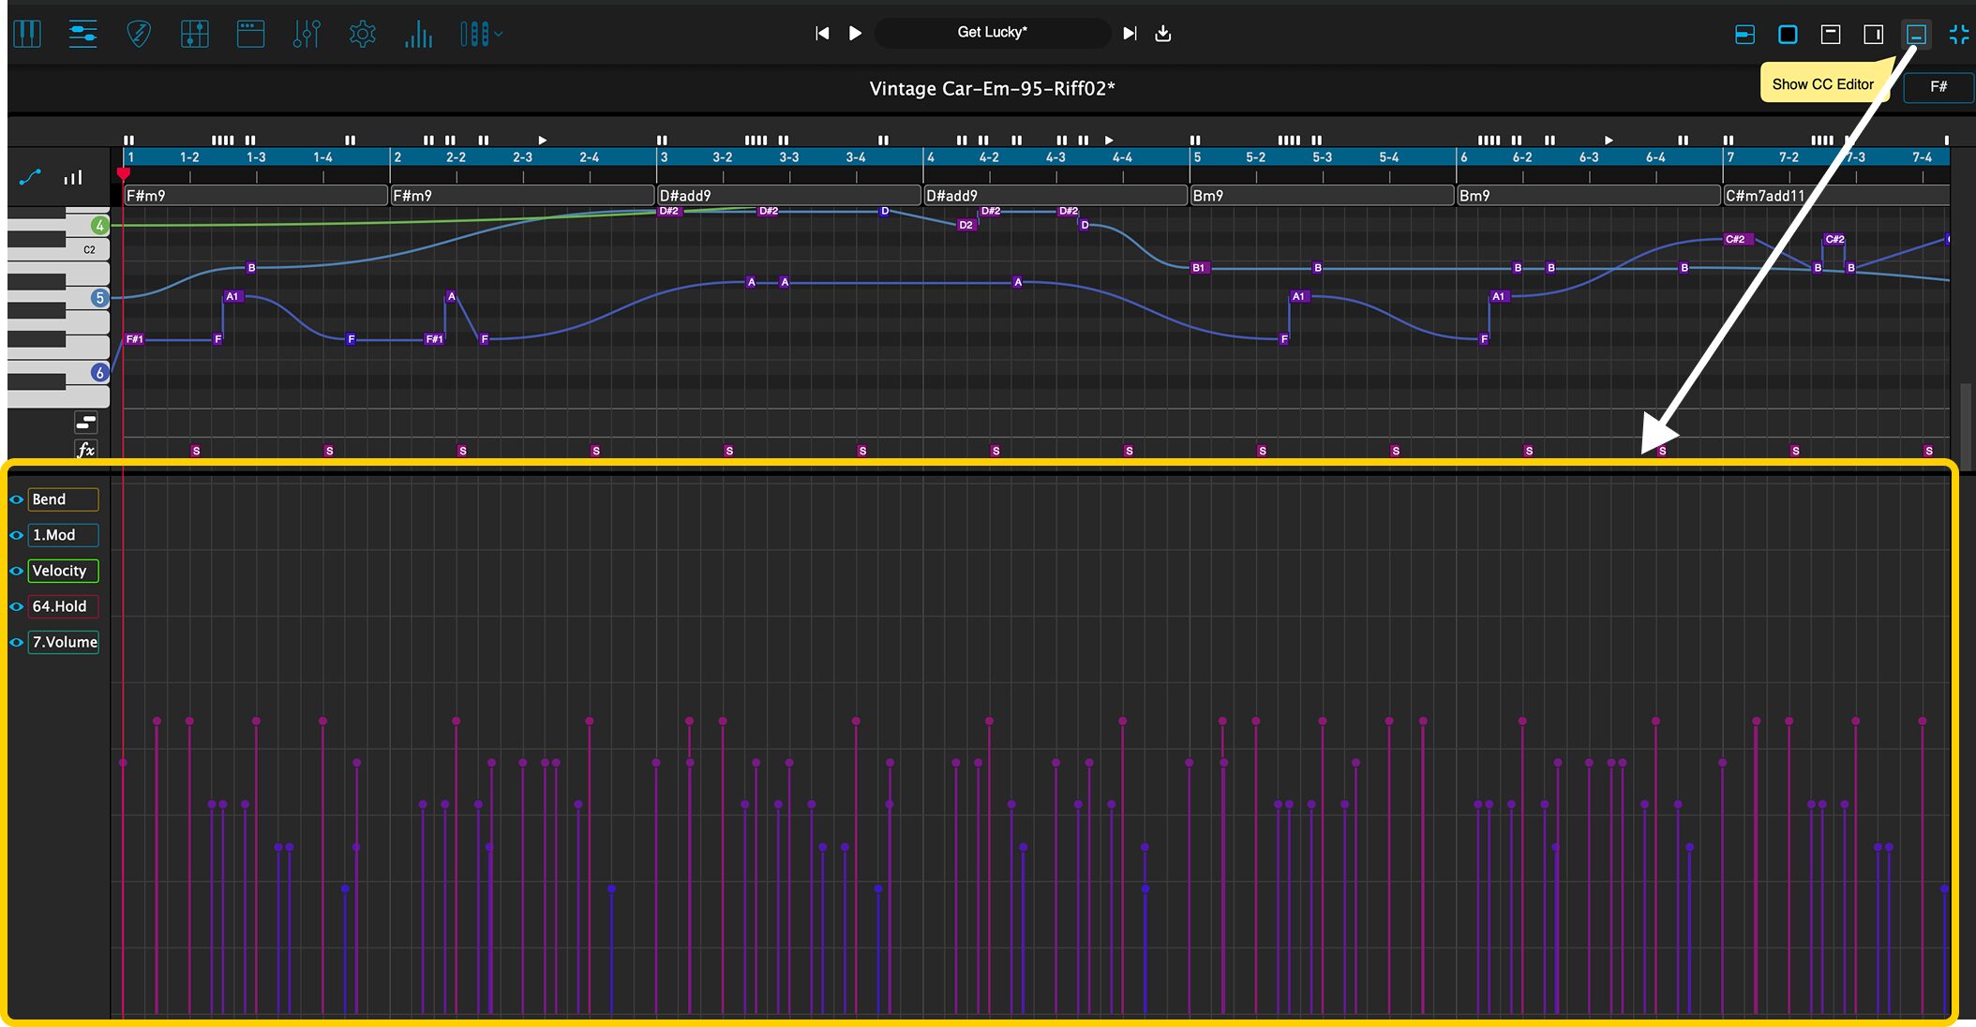Click the guitar pick icon
The height and width of the screenshot is (1027, 1976).
139,35
